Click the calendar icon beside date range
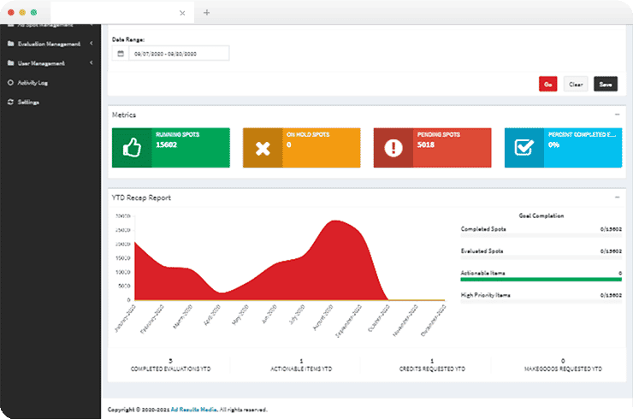The image size is (633, 419). tap(121, 53)
